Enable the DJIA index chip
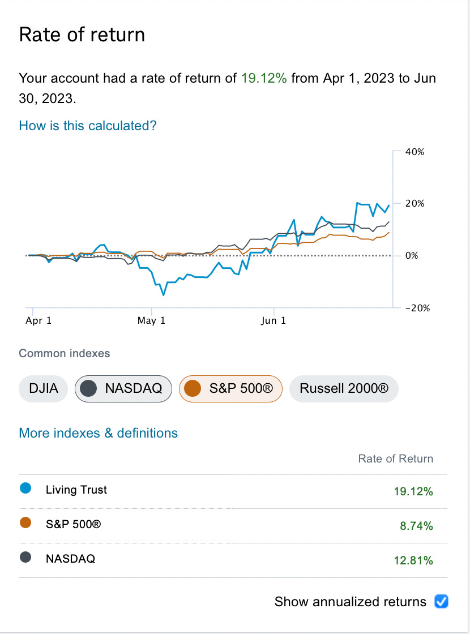470x634 pixels. [42, 388]
